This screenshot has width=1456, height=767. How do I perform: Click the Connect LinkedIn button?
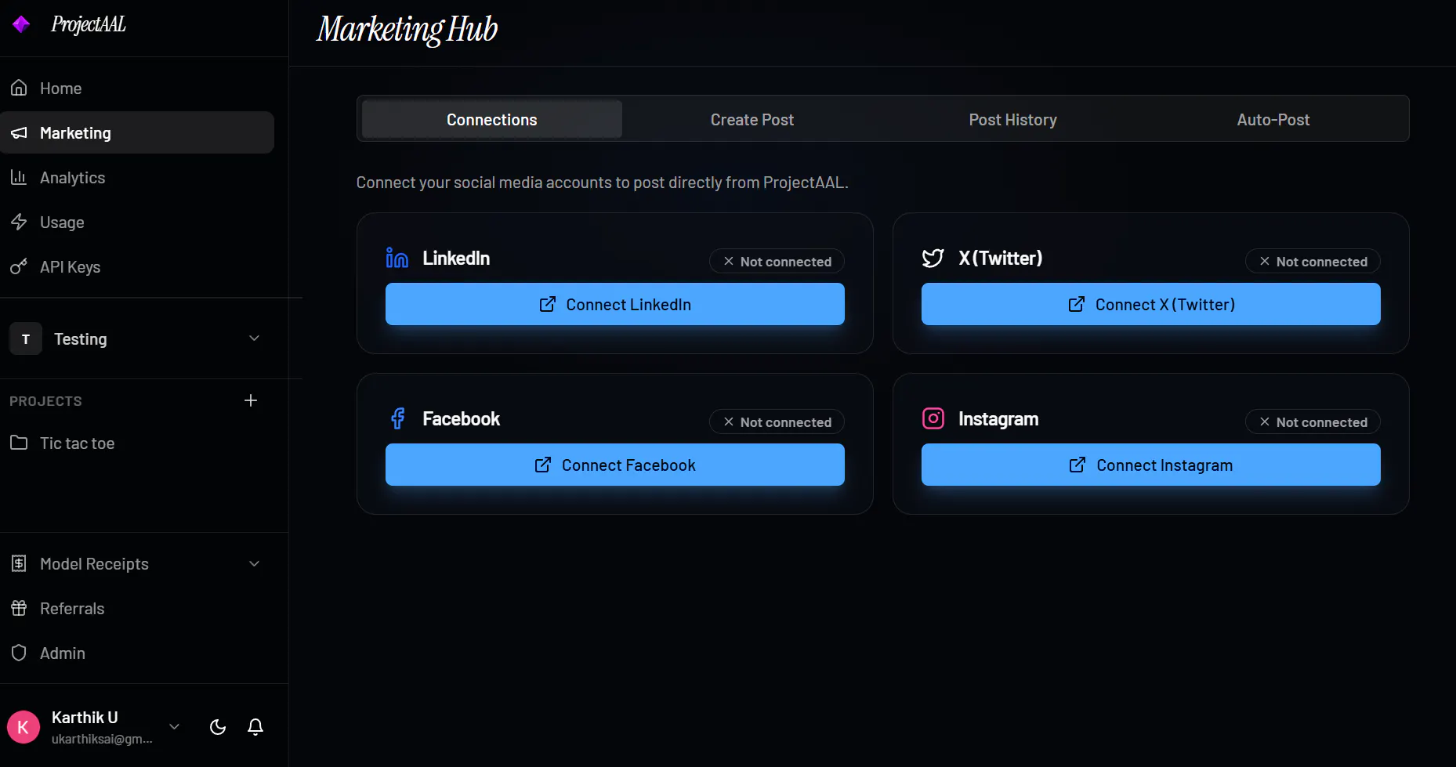click(615, 304)
